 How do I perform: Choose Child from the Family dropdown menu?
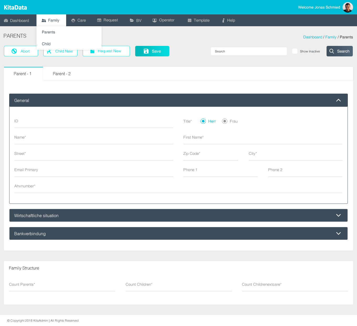pyautogui.click(x=46, y=44)
